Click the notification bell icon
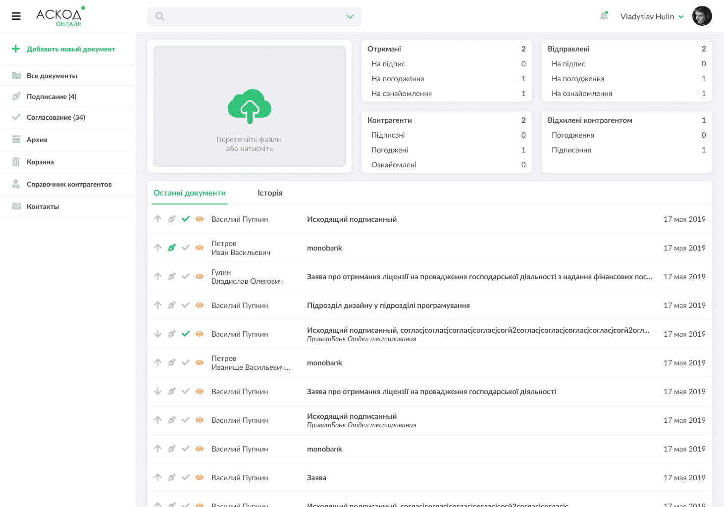 [604, 16]
